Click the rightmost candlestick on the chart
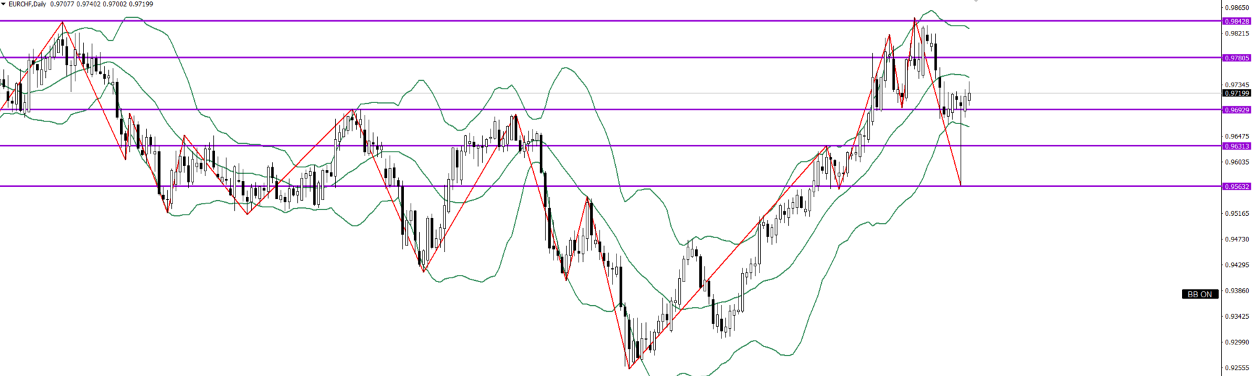 [969, 96]
